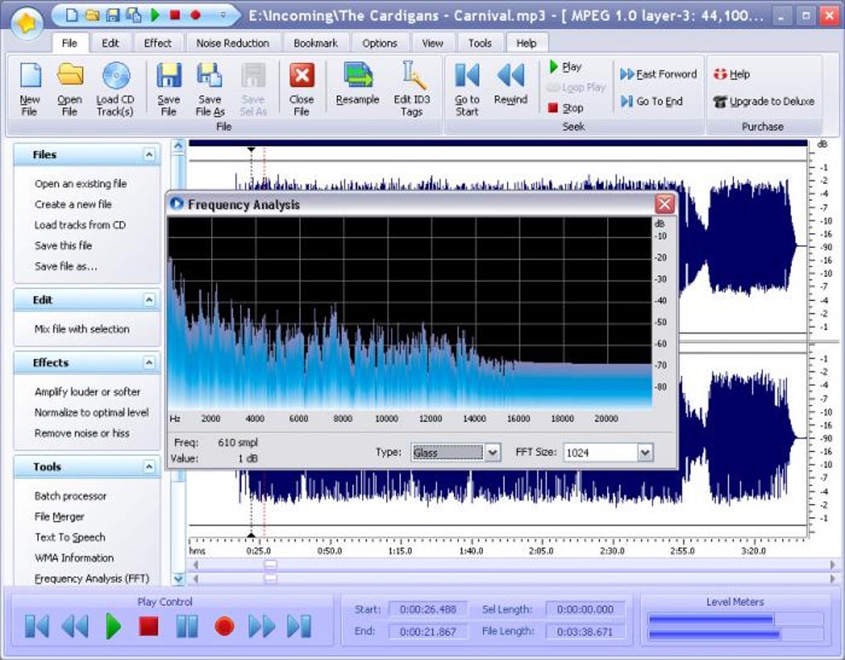Switch to the Noise Reduction tab
The width and height of the screenshot is (845, 660).
pyautogui.click(x=232, y=43)
